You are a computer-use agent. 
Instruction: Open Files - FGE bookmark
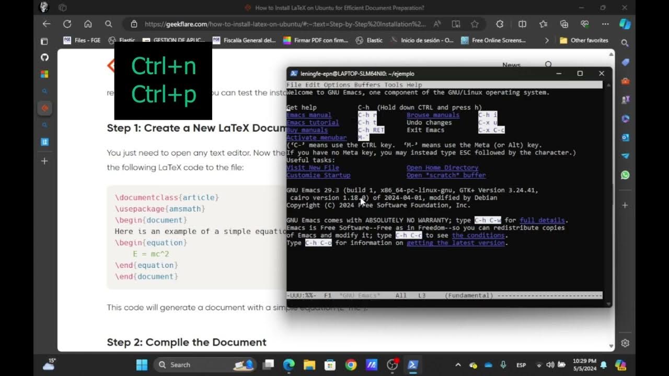82,40
